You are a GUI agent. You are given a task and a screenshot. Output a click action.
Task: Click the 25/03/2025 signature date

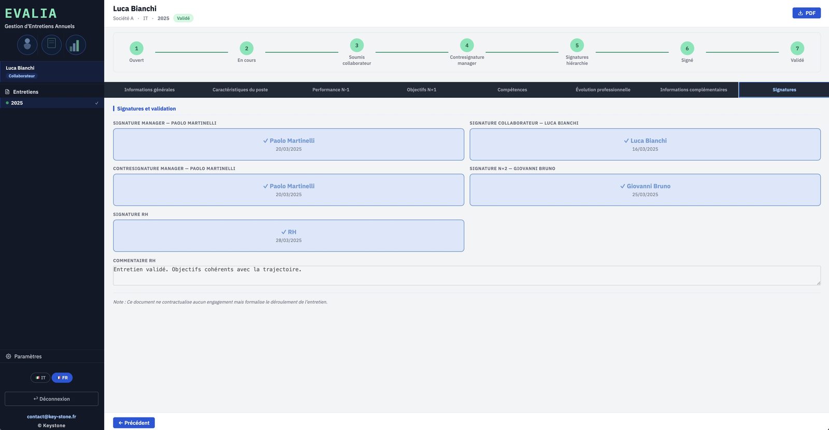point(645,195)
